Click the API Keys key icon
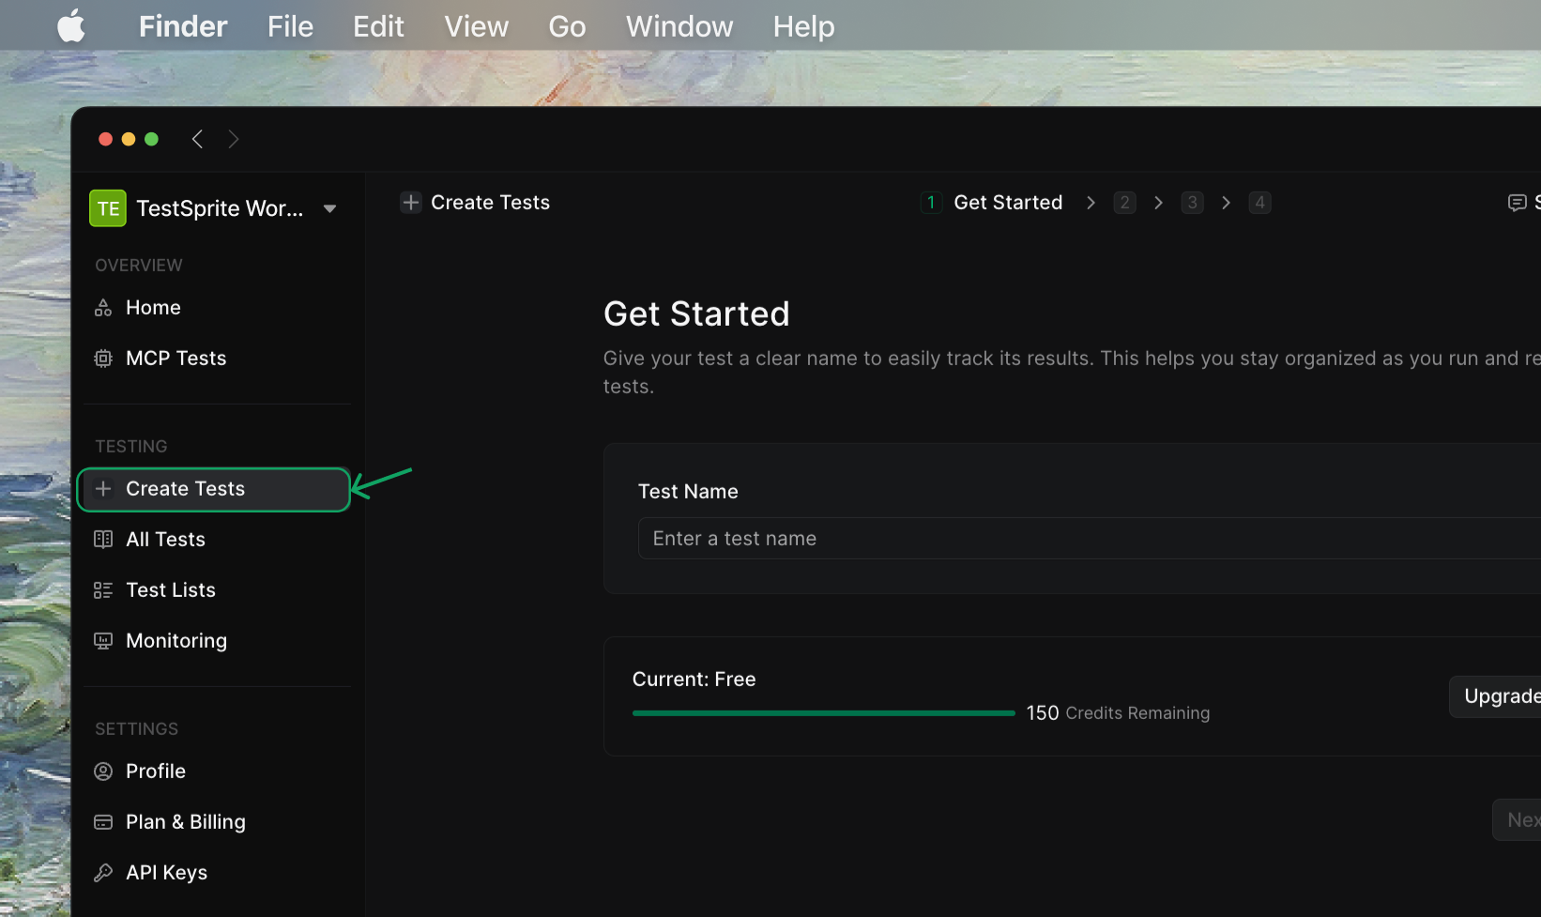Image resolution: width=1541 pixels, height=917 pixels. coord(103,873)
